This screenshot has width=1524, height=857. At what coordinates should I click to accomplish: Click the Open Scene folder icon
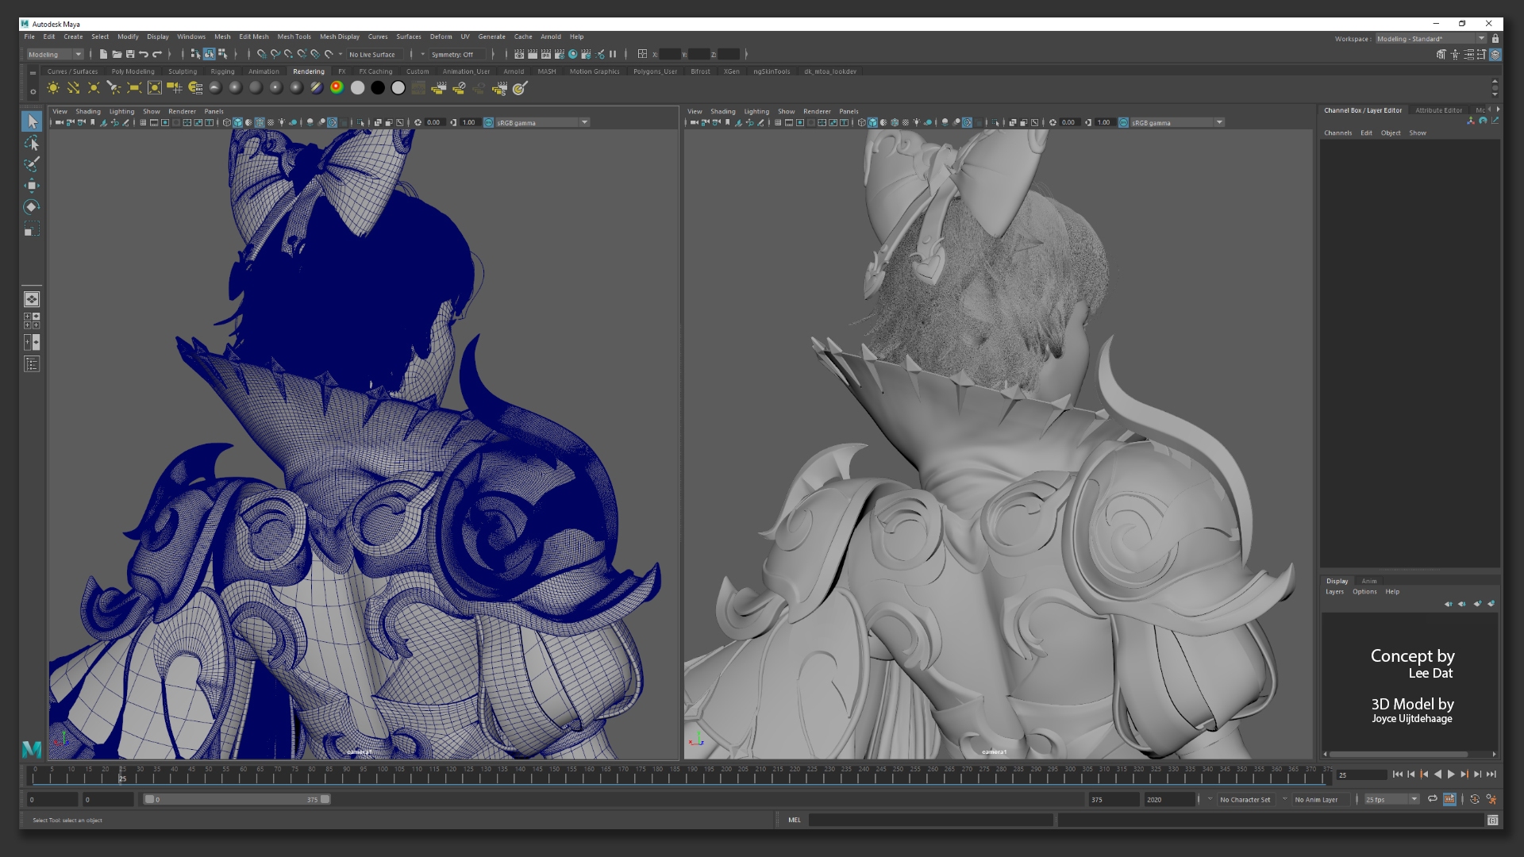coord(117,54)
